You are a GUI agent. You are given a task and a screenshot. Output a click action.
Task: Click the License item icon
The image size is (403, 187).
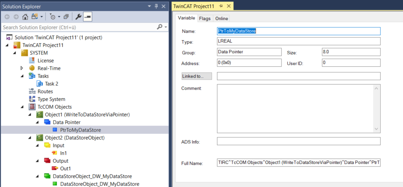coord(32,60)
